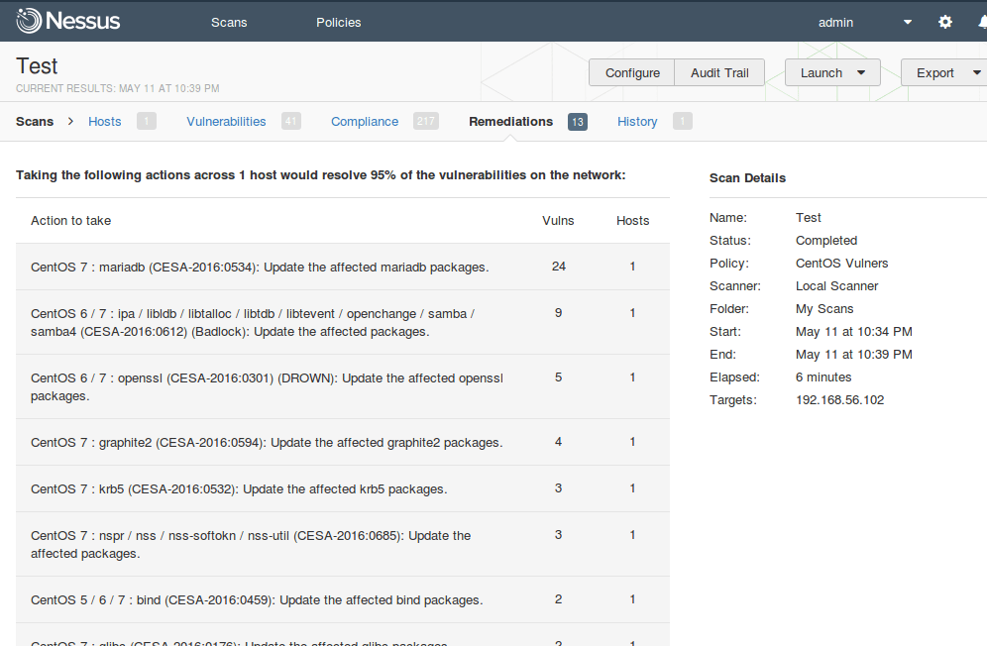987x646 pixels.
Task: Expand the Export dropdown arrow
Action: [x=974, y=71]
